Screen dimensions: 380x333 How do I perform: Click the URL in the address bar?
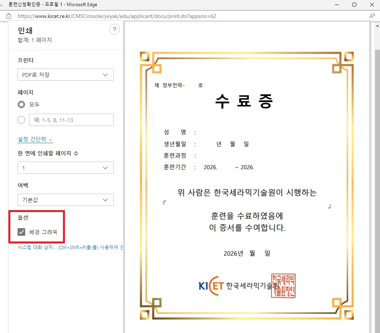[x=117, y=16]
